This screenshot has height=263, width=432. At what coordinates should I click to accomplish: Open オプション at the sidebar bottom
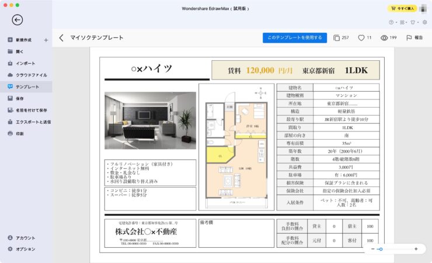[x=25, y=249]
